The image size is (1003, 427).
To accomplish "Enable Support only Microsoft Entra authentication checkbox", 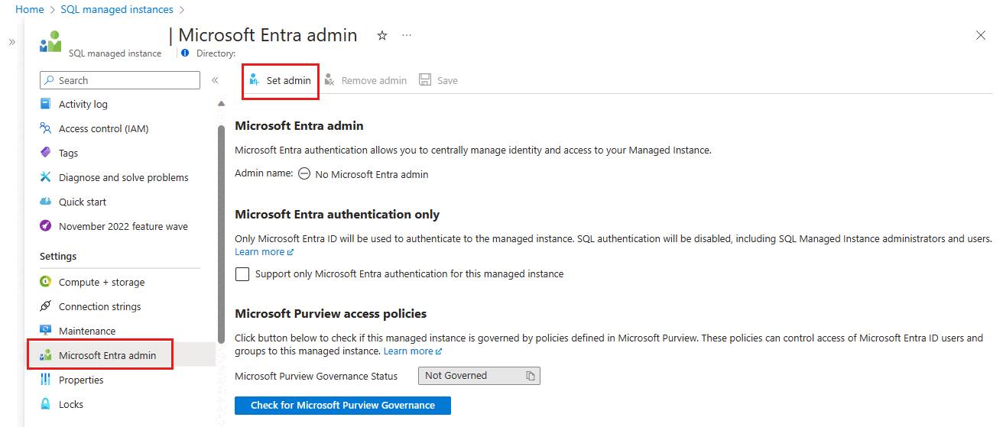I will [x=242, y=274].
